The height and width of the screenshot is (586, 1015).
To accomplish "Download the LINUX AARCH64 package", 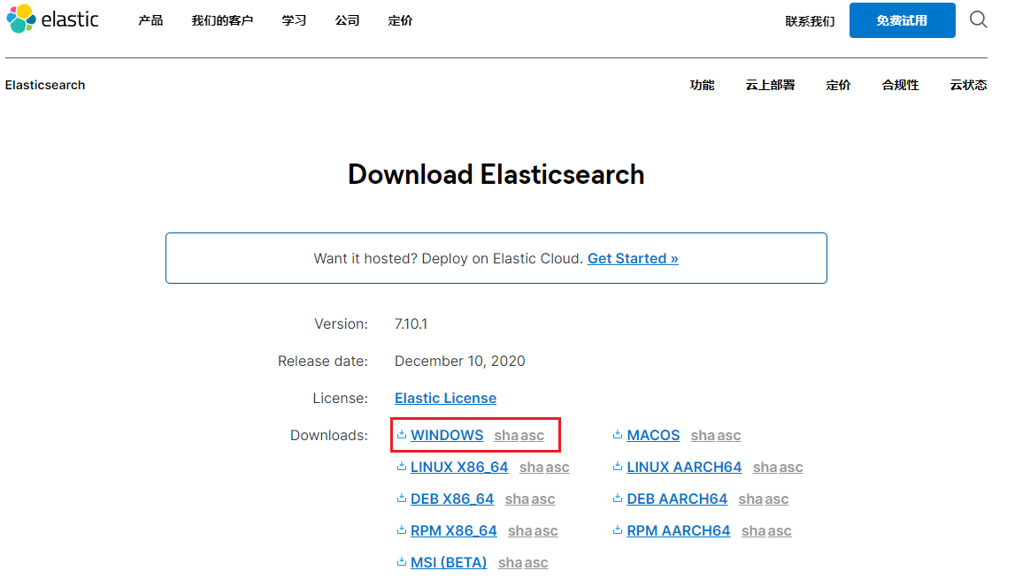I will click(683, 467).
